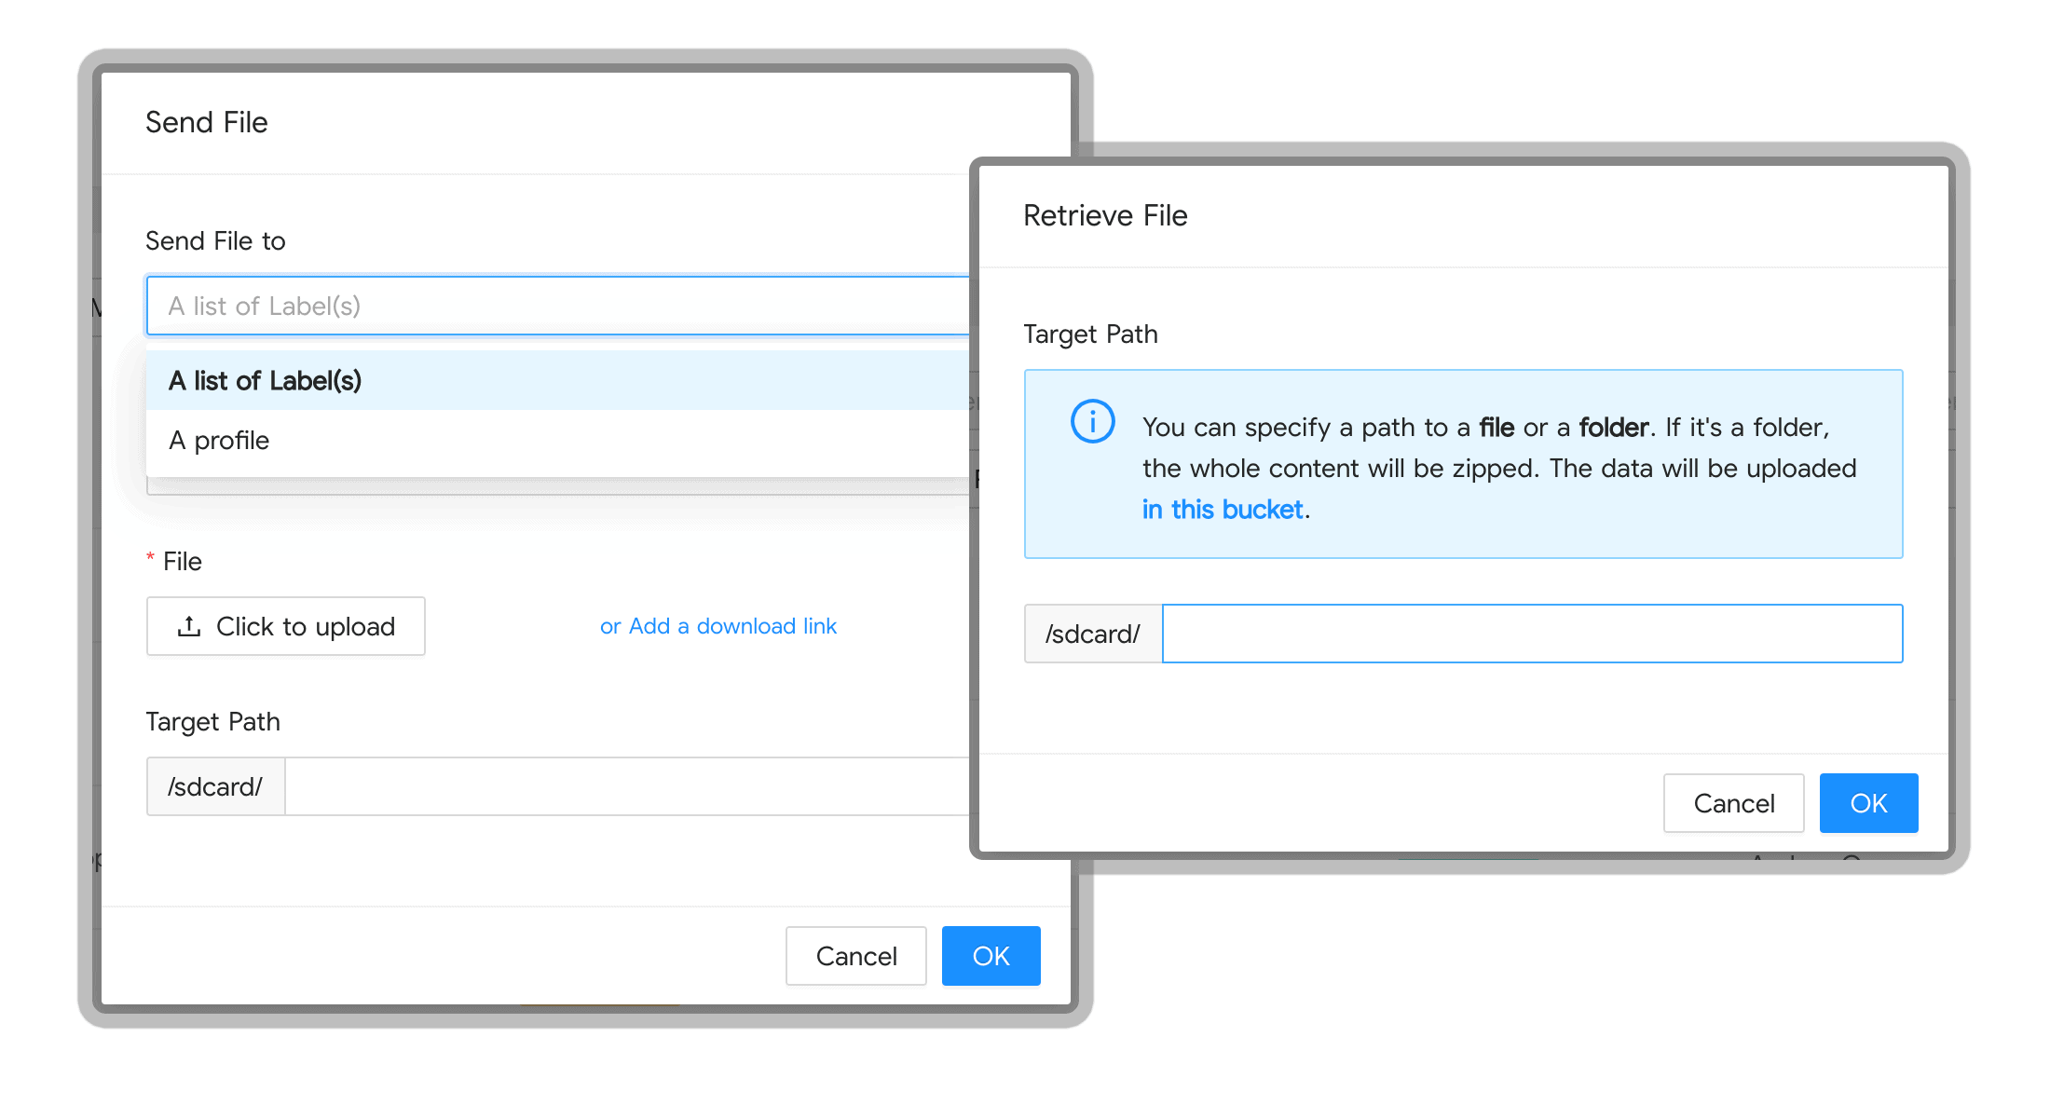2050x1105 pixels.
Task: Click the Send File dialog title
Action: pos(206,122)
